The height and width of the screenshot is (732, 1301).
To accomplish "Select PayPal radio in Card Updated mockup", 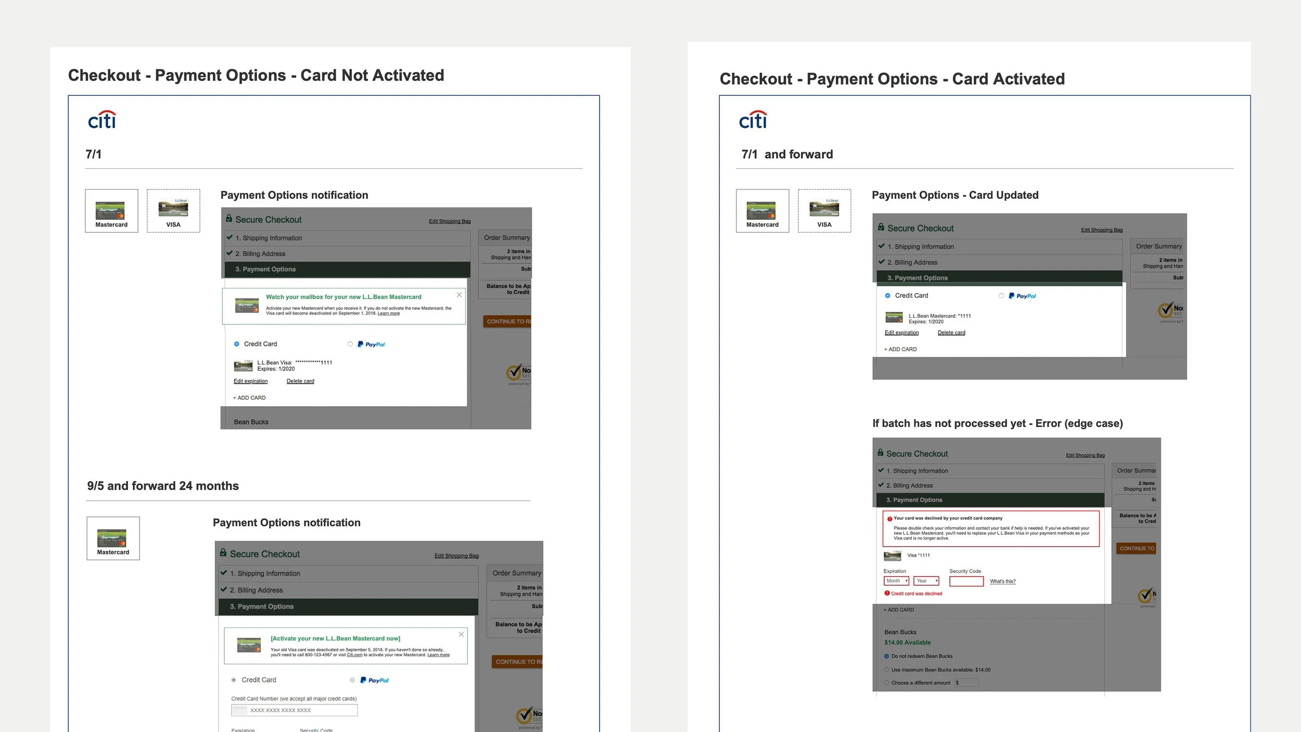I will (x=1001, y=296).
